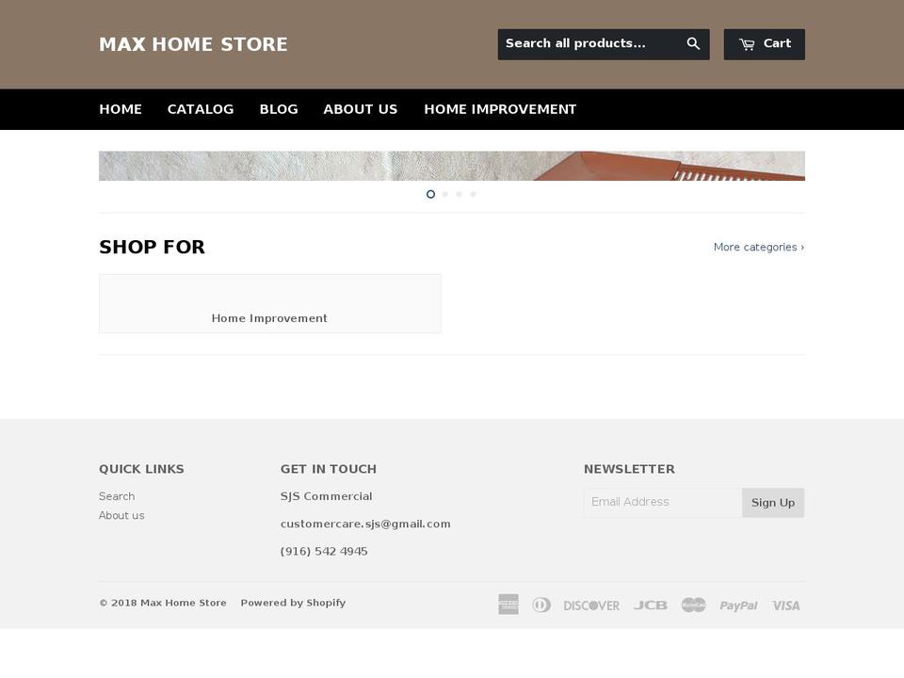The width and height of the screenshot is (904, 678).
Task: Click the Newsletter heading
Action: tap(630, 469)
